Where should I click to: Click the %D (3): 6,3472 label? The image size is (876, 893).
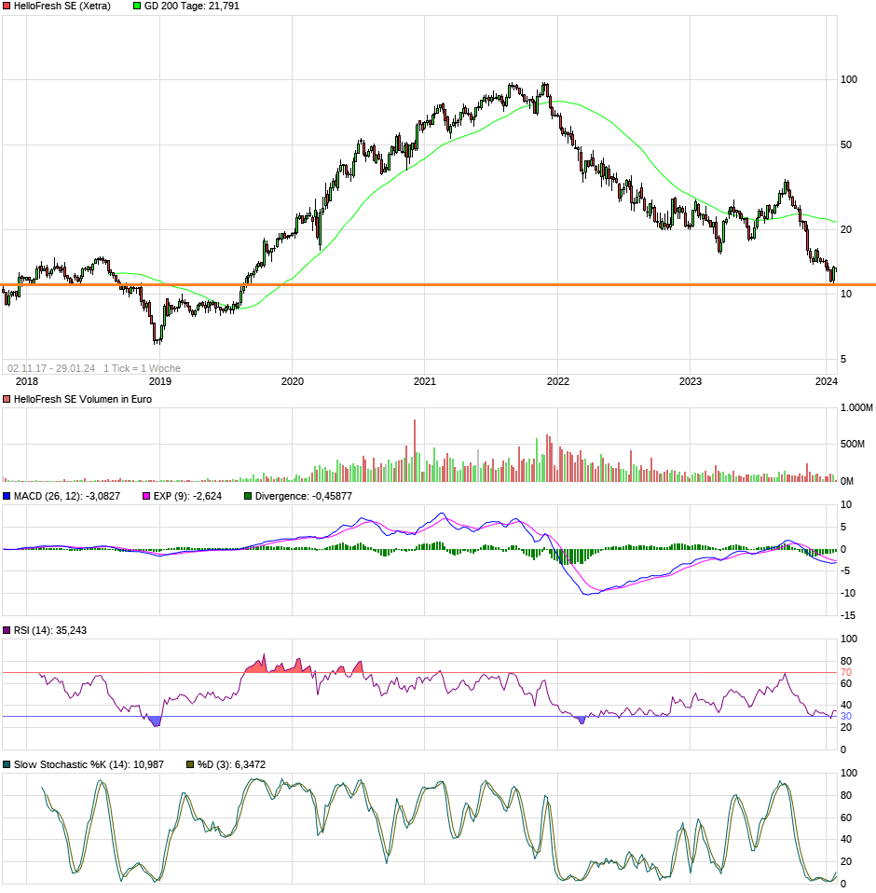(x=231, y=764)
